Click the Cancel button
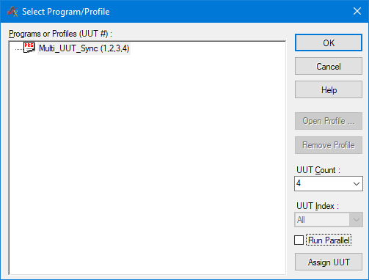 (x=329, y=66)
